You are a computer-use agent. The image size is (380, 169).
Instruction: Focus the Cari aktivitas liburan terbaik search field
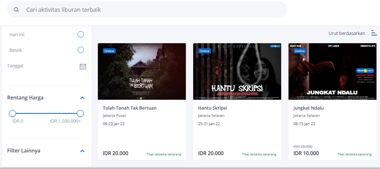point(147,10)
